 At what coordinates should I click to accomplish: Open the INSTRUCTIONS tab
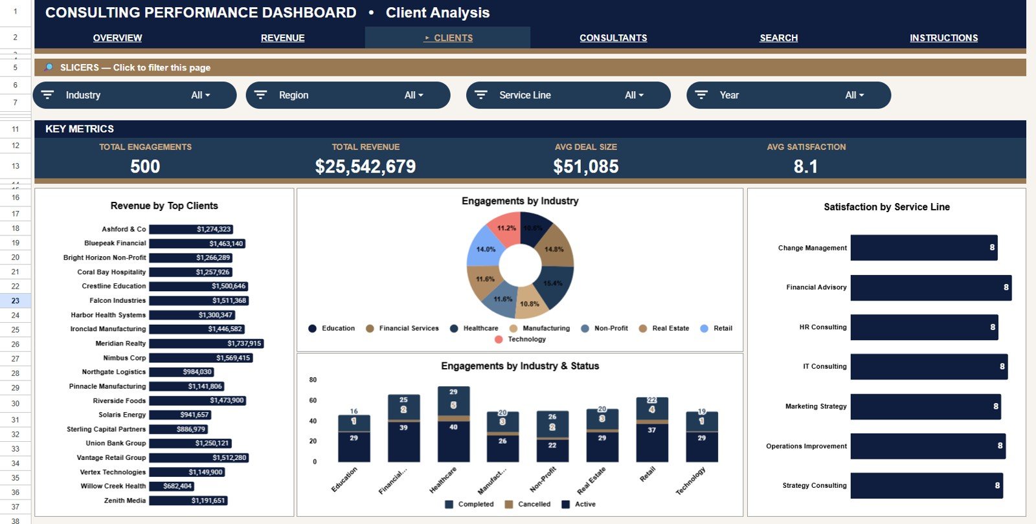[944, 38]
